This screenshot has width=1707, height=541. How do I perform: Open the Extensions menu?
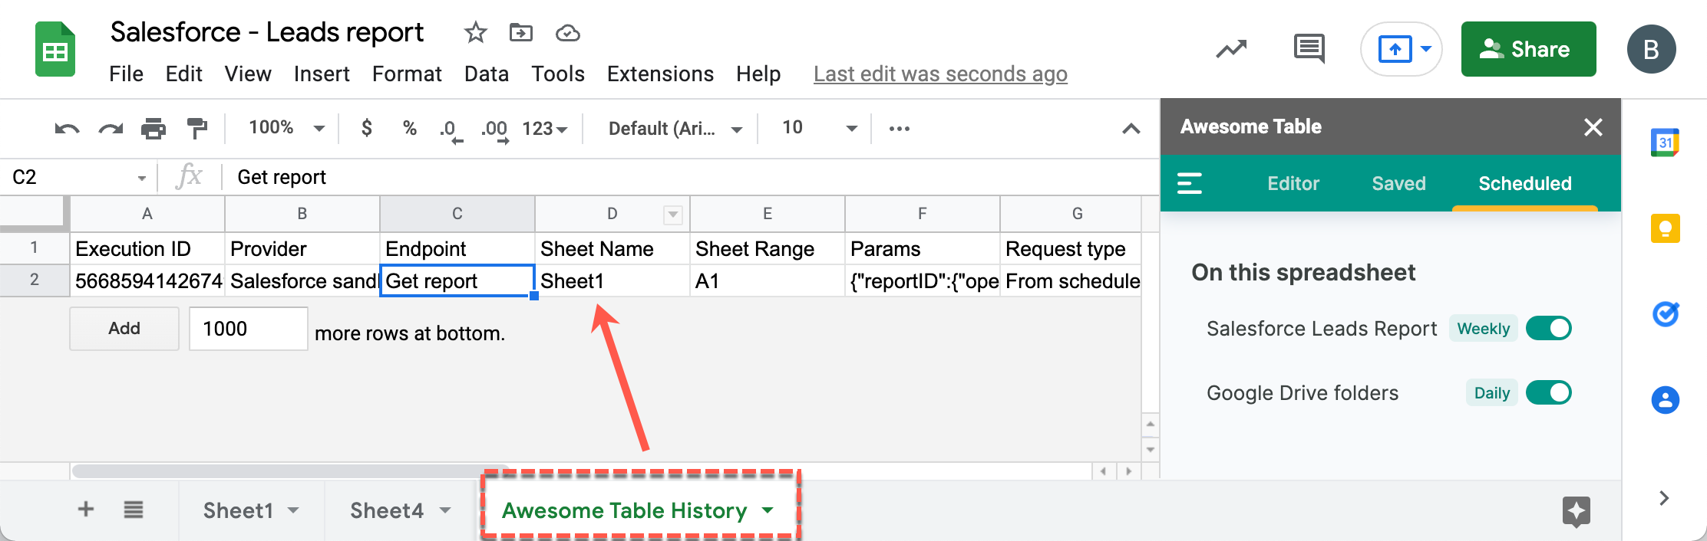coord(660,74)
